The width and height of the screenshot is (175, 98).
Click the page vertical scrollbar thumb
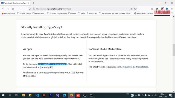(x=174, y=50)
